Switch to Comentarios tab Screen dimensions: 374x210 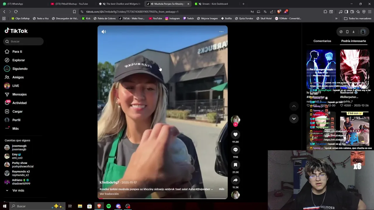coord(322,41)
